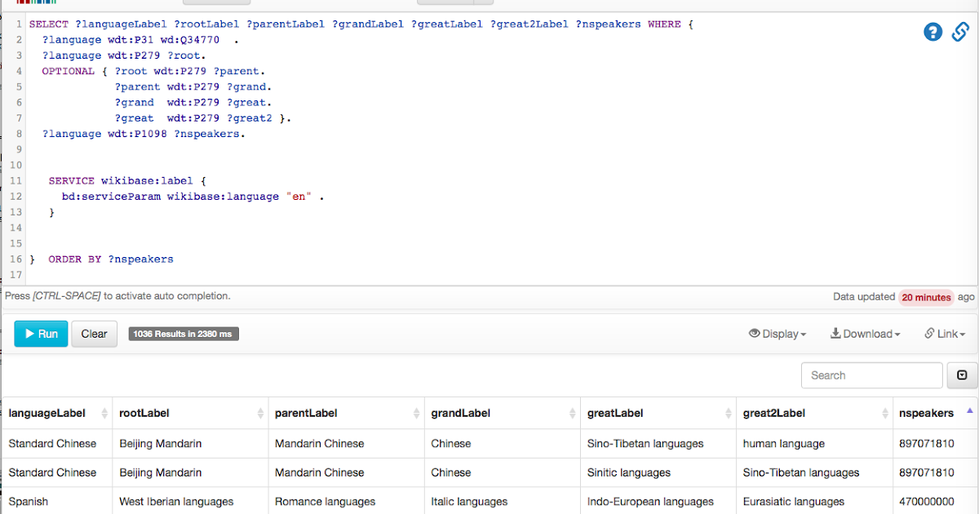Viewport: 979px width, 514px height.
Task: Run the SPARQL query
Action: click(x=41, y=334)
